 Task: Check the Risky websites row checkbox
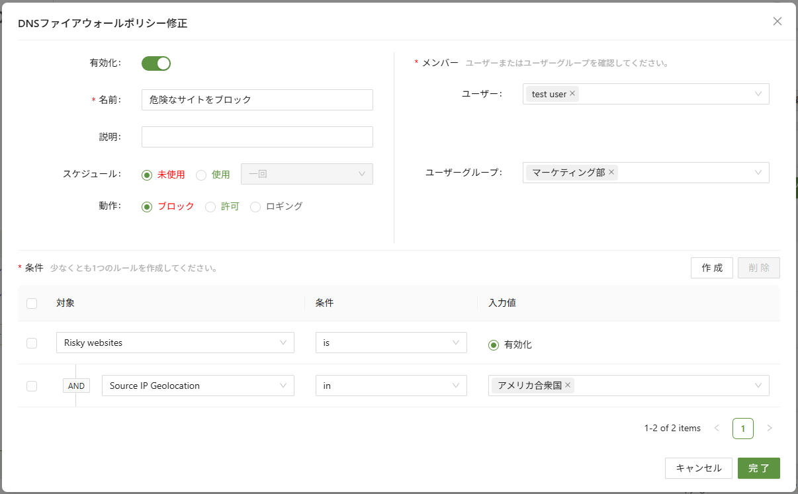tap(32, 343)
